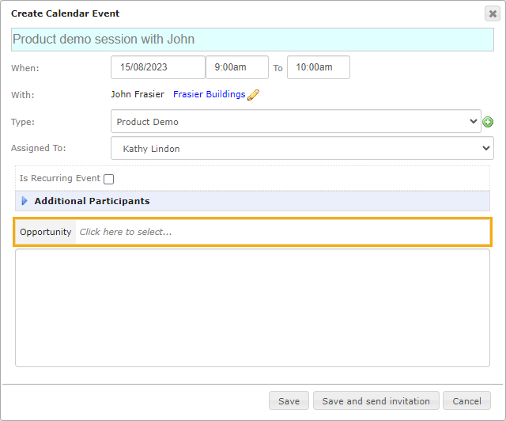Click the Frasier Buildings company link
The image size is (506, 421).
209,94
